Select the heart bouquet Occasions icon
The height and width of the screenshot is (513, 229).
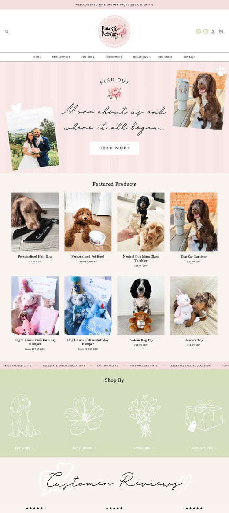(144, 417)
